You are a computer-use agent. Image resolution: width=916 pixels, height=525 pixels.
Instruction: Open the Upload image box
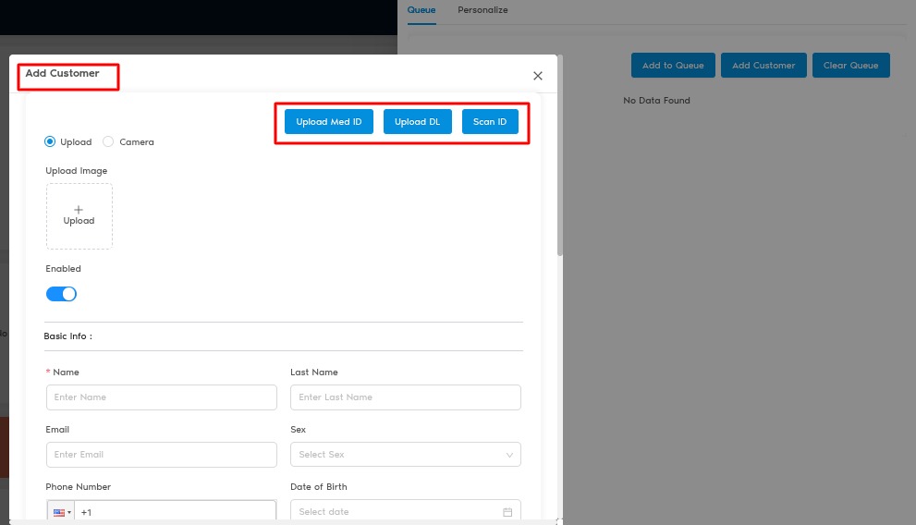tap(79, 216)
